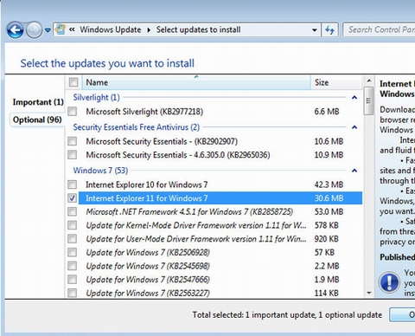415x336 pixels.
Task: Click the Back navigation arrow button
Action: pyautogui.click(x=15, y=29)
